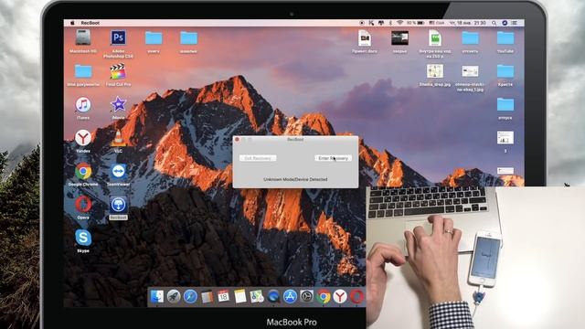Viewport: 585px width, 329px height.
Task: Open Finder from the Dock
Action: coord(156,296)
